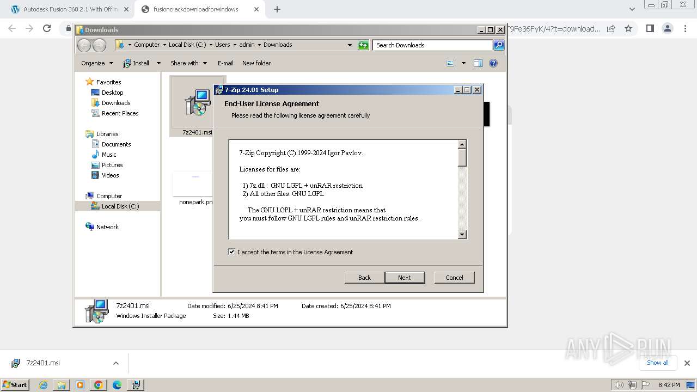Open the Share with menu
Viewport: 697px width, 392px height.
pos(188,63)
